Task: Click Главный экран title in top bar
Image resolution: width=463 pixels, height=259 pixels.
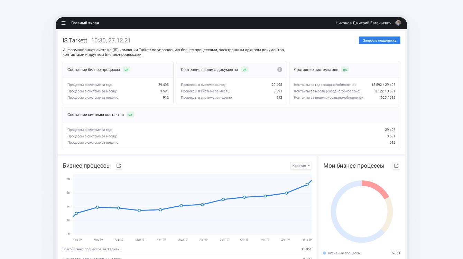Action: pos(85,23)
